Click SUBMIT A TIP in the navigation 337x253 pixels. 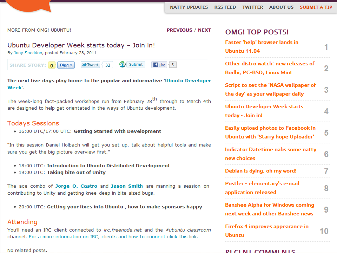click(316, 7)
